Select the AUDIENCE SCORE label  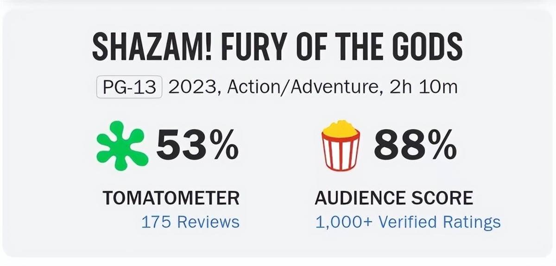click(x=394, y=198)
